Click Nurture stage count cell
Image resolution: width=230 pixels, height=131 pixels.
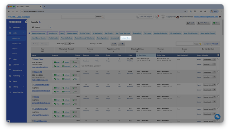pyautogui.click(x=90, y=50)
